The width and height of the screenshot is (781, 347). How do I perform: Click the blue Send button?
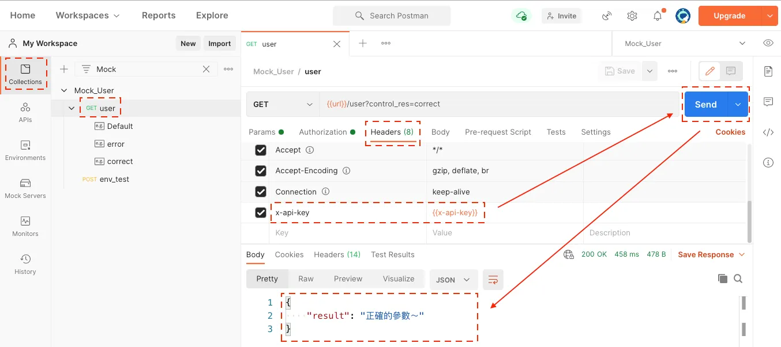706,104
